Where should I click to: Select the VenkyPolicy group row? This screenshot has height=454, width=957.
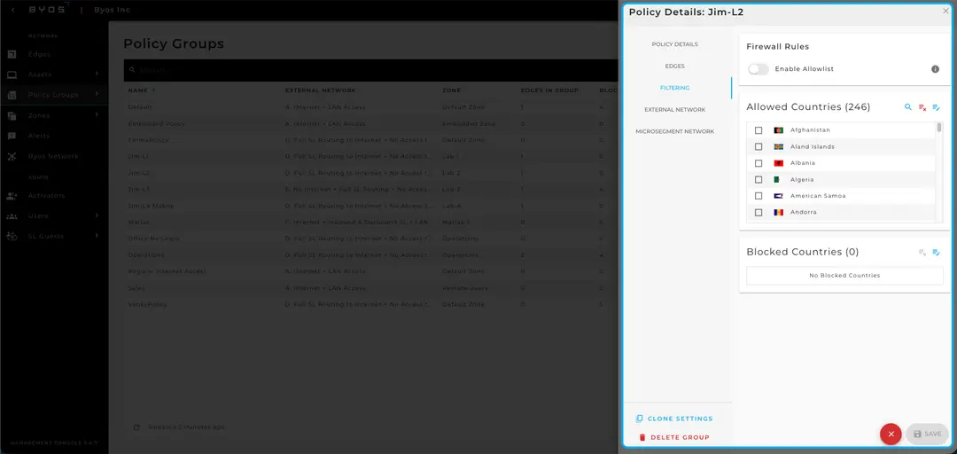pyautogui.click(x=370, y=304)
